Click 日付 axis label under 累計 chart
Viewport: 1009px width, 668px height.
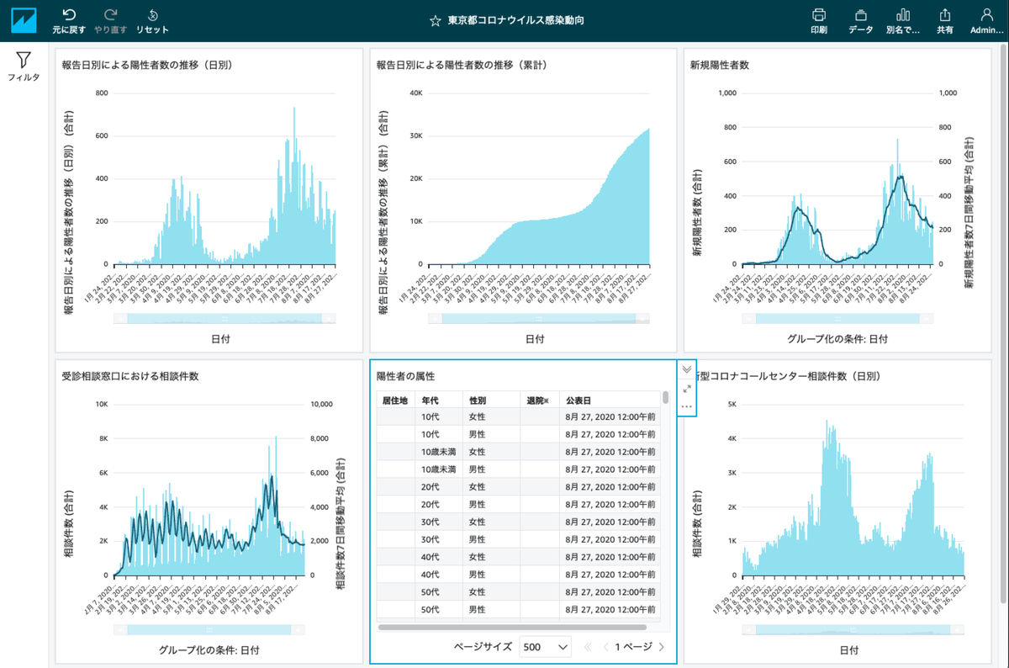point(535,339)
